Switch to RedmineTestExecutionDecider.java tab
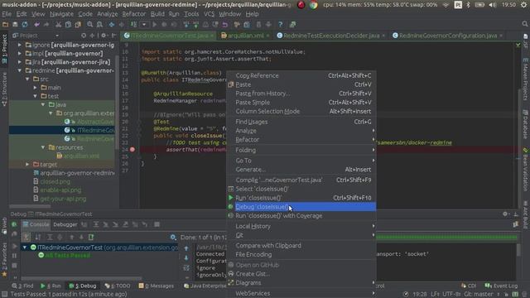Image resolution: width=530 pixels, height=298 pixels. pyautogui.click(x=331, y=36)
